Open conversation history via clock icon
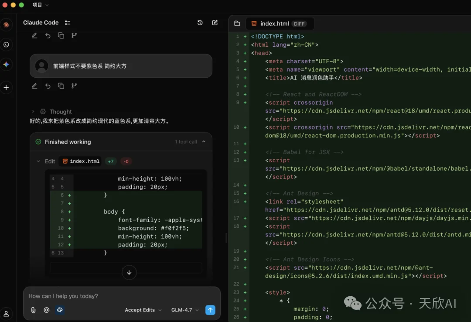Image resolution: width=471 pixels, height=322 pixels. click(x=200, y=22)
